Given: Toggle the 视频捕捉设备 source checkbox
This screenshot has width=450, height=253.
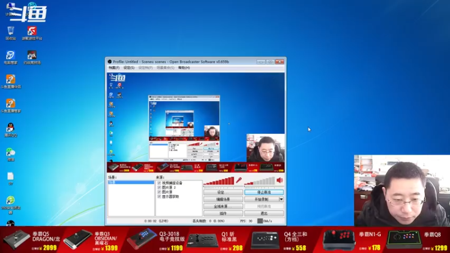Looking at the screenshot, I should [159, 183].
